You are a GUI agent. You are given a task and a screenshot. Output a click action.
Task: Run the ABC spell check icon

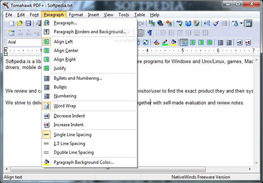pos(180,23)
